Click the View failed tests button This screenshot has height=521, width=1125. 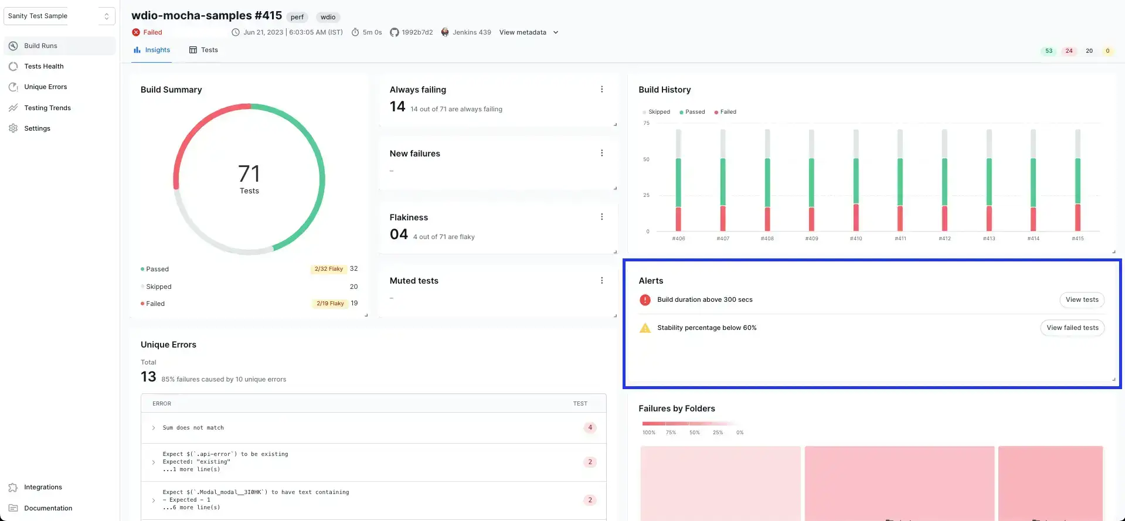[1072, 328]
